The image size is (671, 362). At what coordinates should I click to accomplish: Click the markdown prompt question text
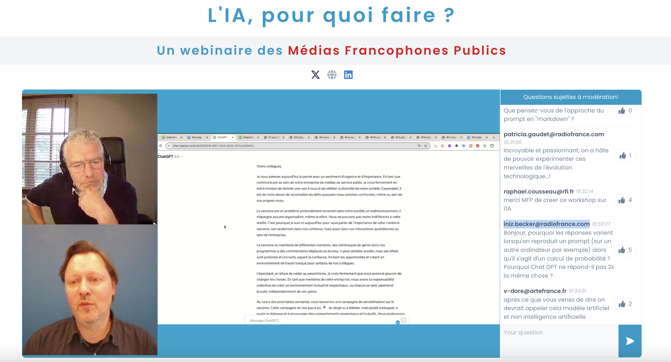[553, 115]
